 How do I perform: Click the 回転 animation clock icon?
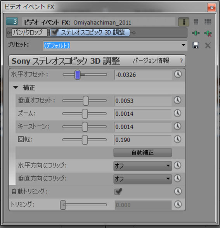[x=177, y=139]
